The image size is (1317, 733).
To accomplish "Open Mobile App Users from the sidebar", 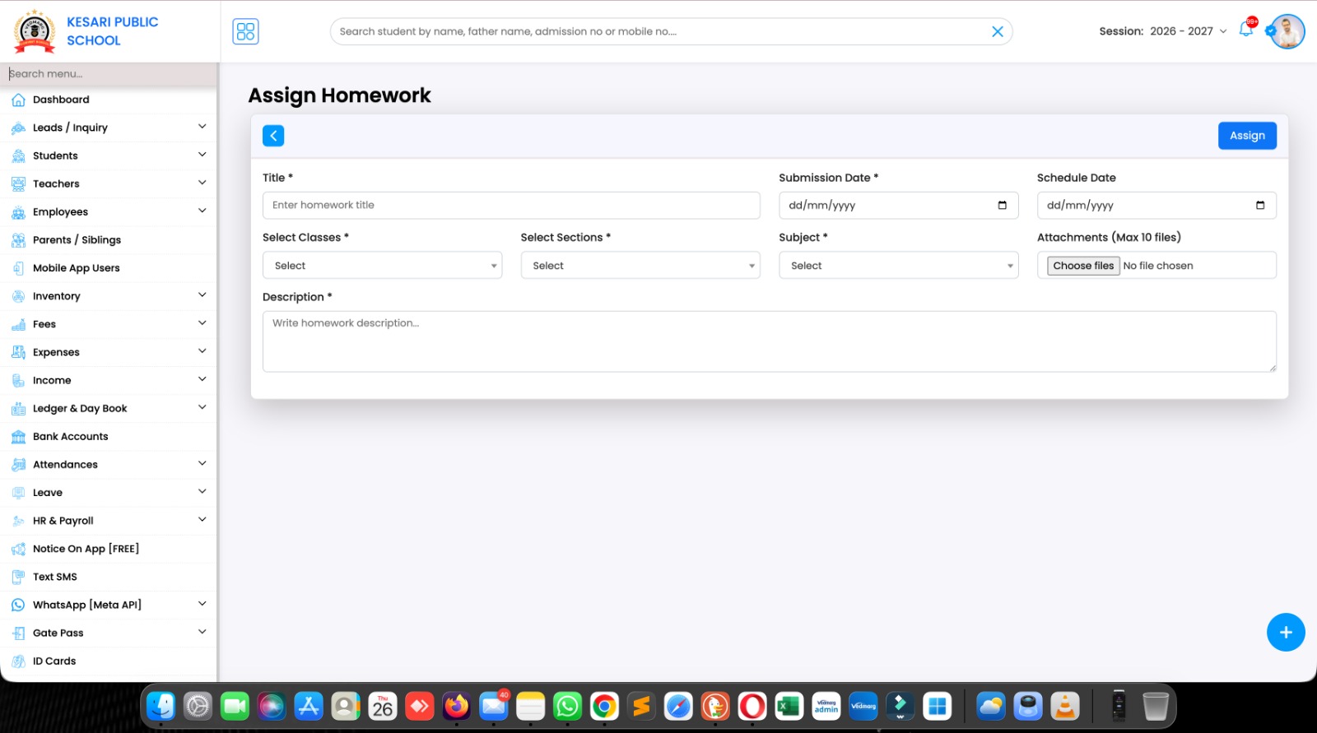I will pyautogui.click(x=109, y=268).
